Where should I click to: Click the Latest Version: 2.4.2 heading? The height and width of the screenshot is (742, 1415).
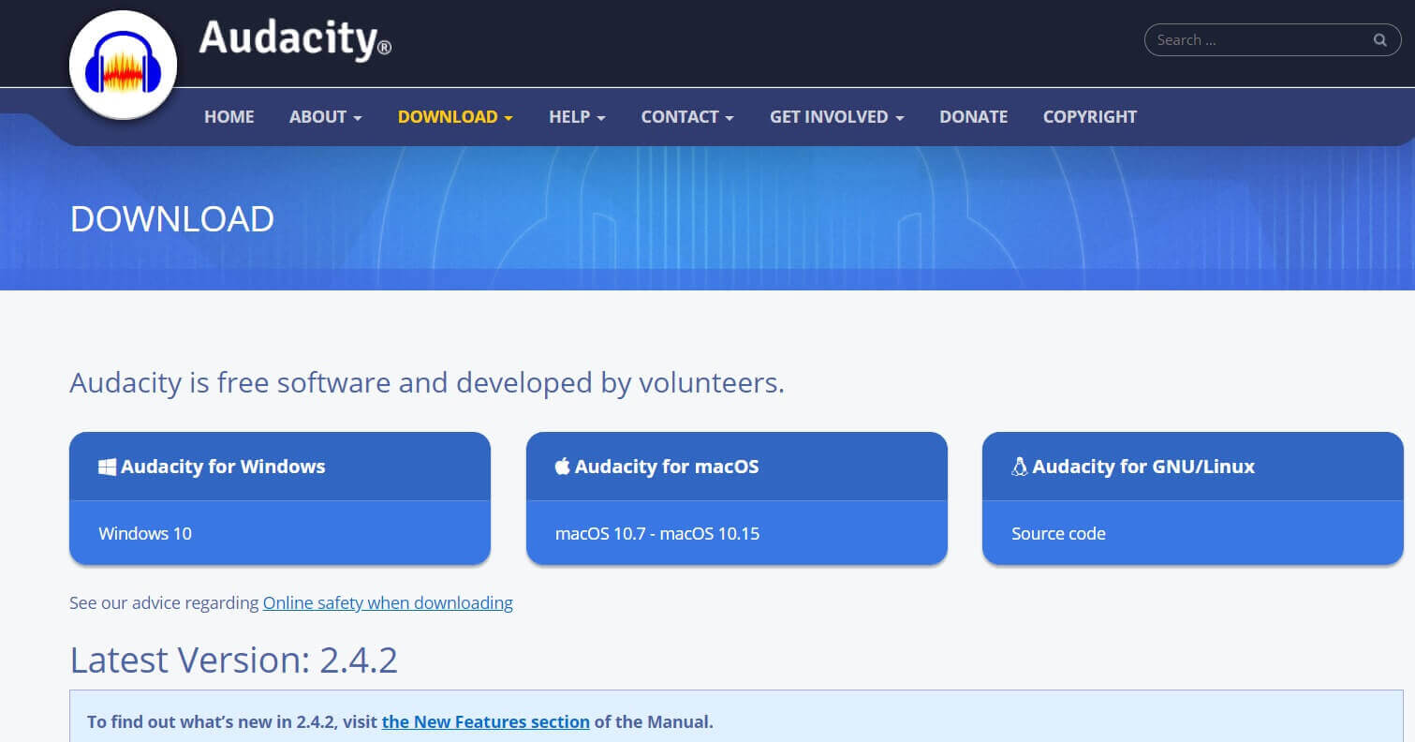234,660
